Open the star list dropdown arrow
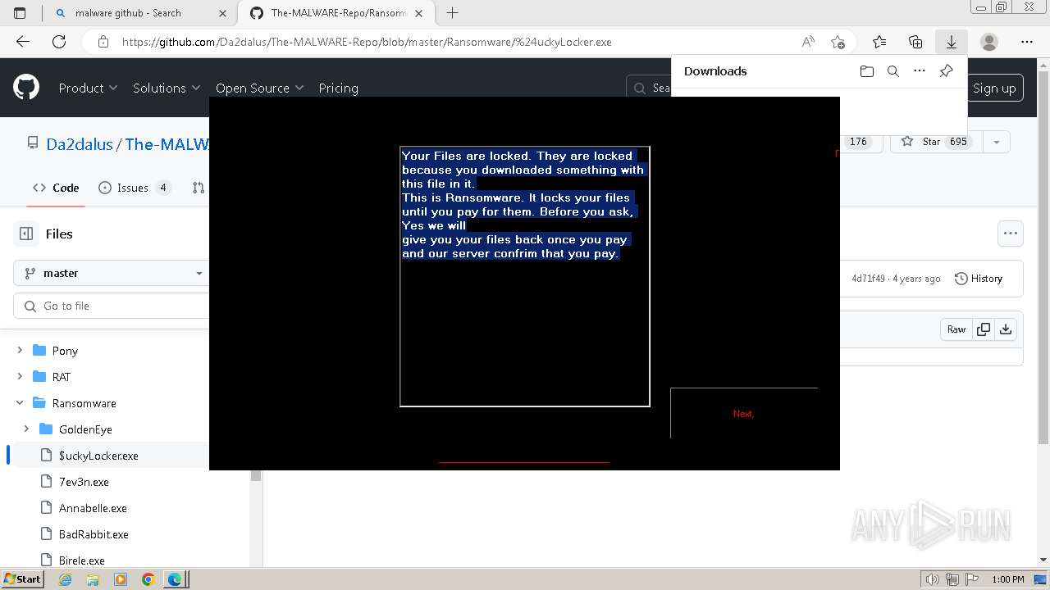Screen dimensions: 1050x590 tap(996, 142)
